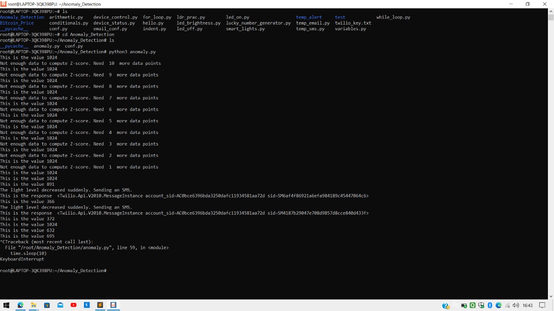Click the 'Need 5 more data points' line
The height and width of the screenshot is (311, 554).
pos(79,121)
